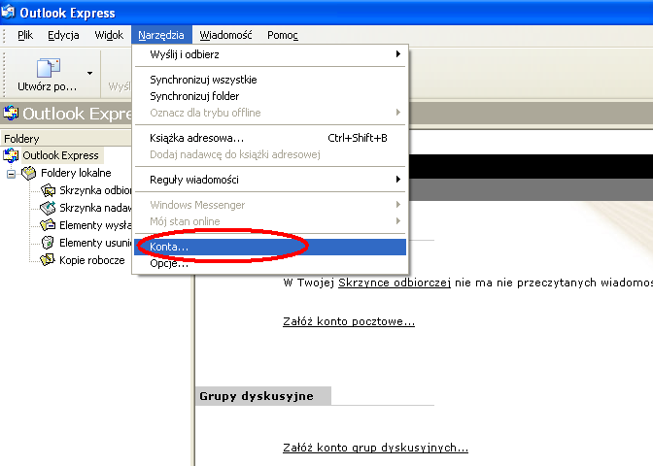Click the Utwórz pocztę envelope icon
This screenshot has height=466, width=653.
tap(49, 68)
